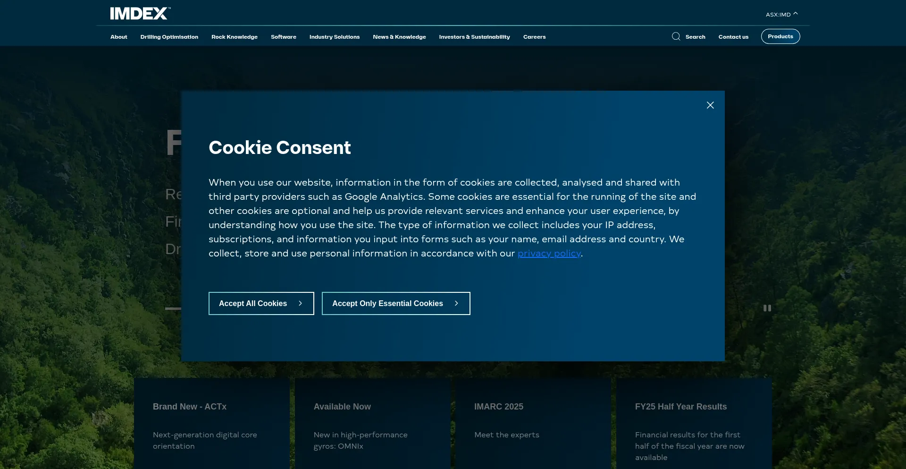Click the search magnifier icon
This screenshot has width=906, height=469.
click(676, 37)
